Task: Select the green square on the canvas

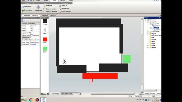Action: click(127, 59)
